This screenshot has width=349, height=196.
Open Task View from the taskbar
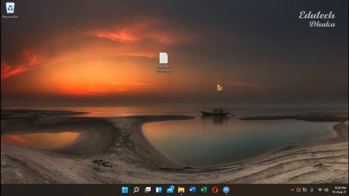click(147, 190)
